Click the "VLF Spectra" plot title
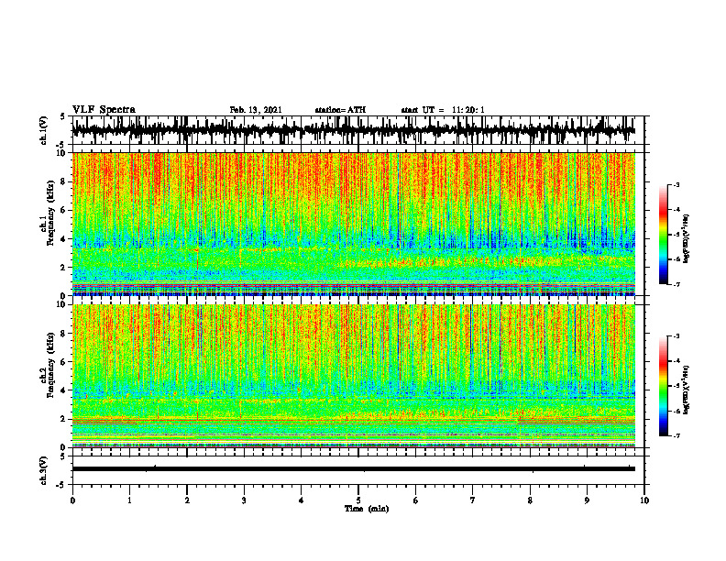The width and height of the screenshot is (726, 561). point(104,110)
